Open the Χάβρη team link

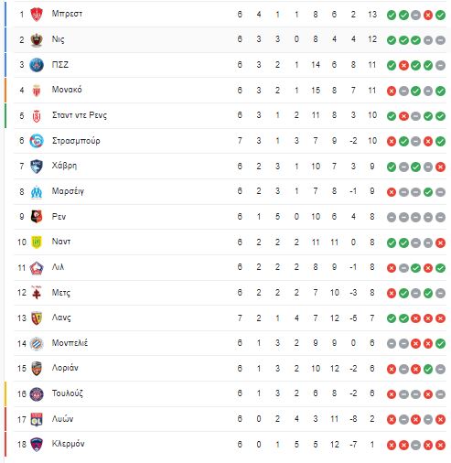point(64,166)
